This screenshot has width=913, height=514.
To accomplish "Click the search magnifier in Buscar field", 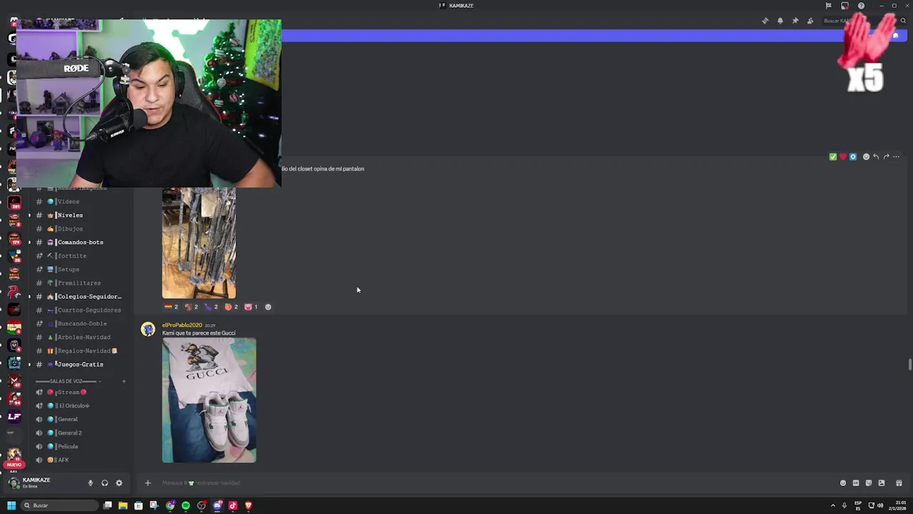I will 903,21.
